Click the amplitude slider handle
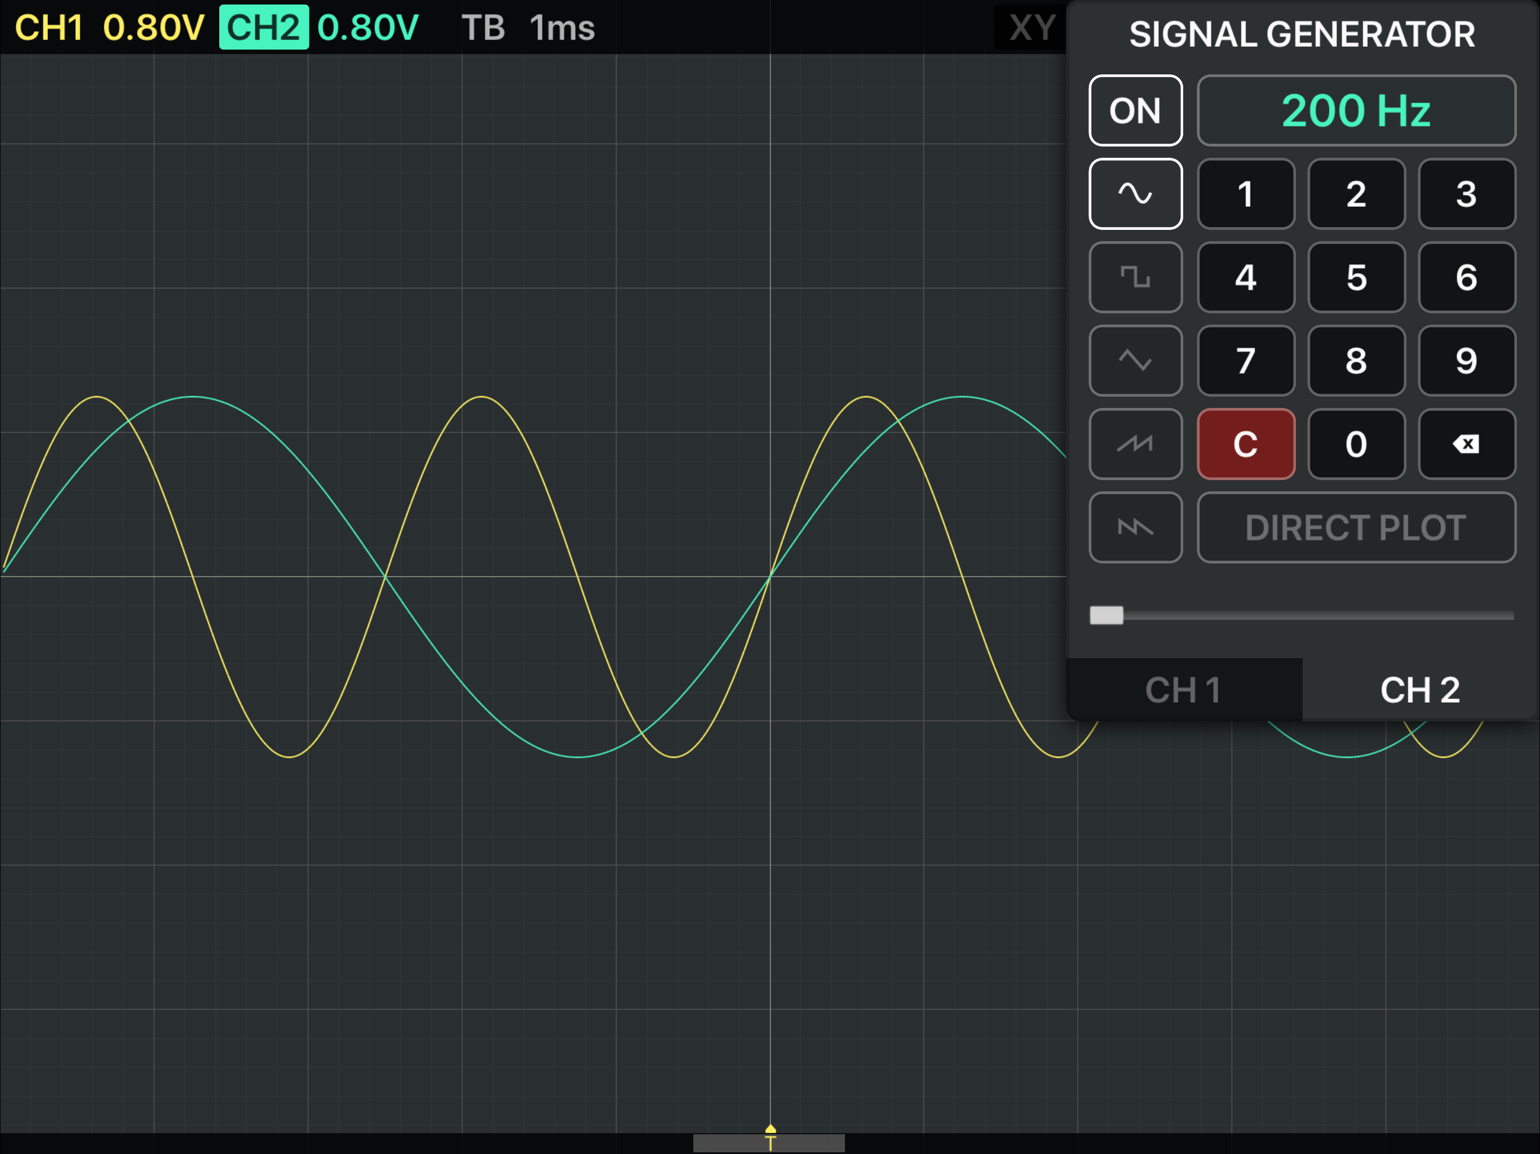Image resolution: width=1540 pixels, height=1154 pixels. tap(1107, 615)
